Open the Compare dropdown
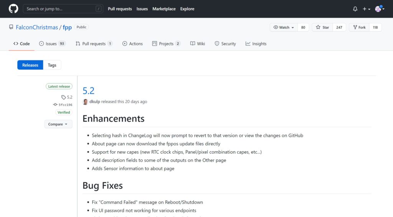The height and width of the screenshot is (217, 393). (x=58, y=124)
